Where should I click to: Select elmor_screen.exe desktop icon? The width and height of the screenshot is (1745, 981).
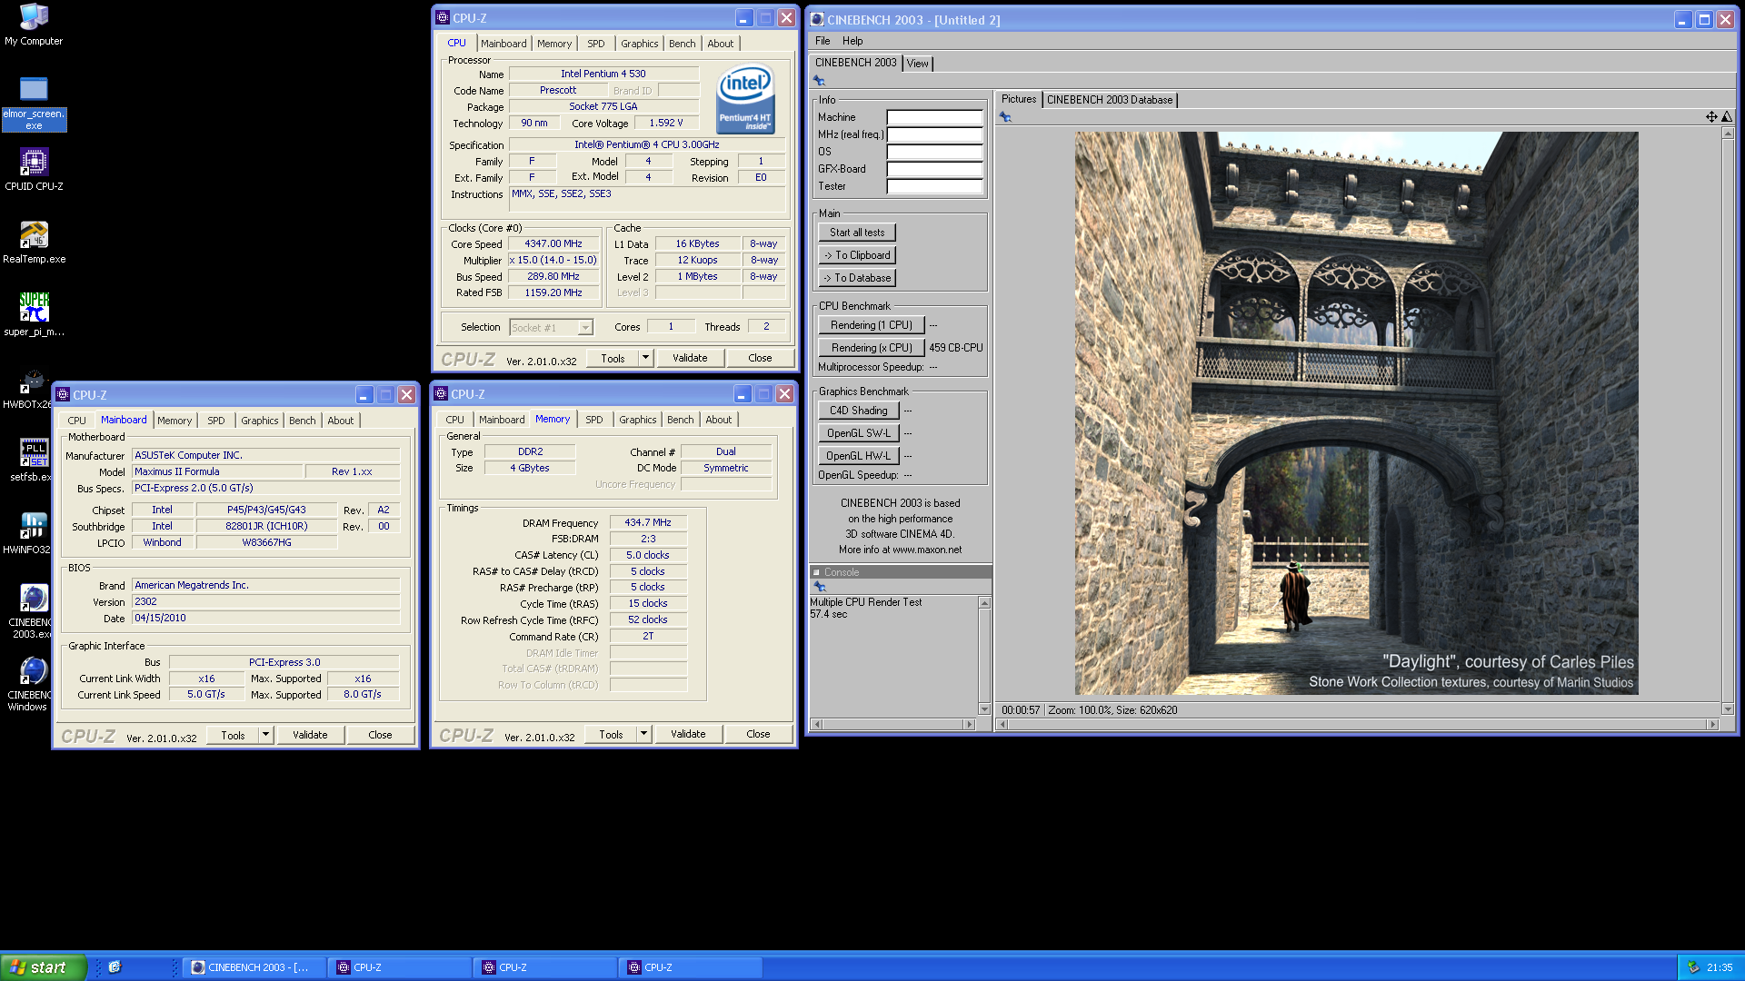pyautogui.click(x=34, y=104)
